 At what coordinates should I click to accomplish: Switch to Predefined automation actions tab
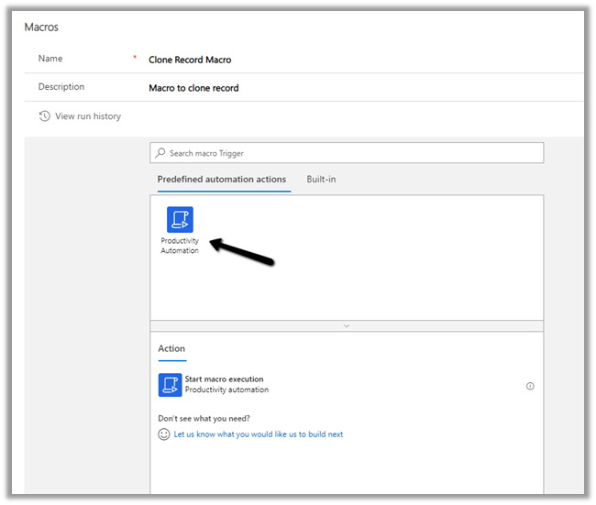click(x=222, y=179)
